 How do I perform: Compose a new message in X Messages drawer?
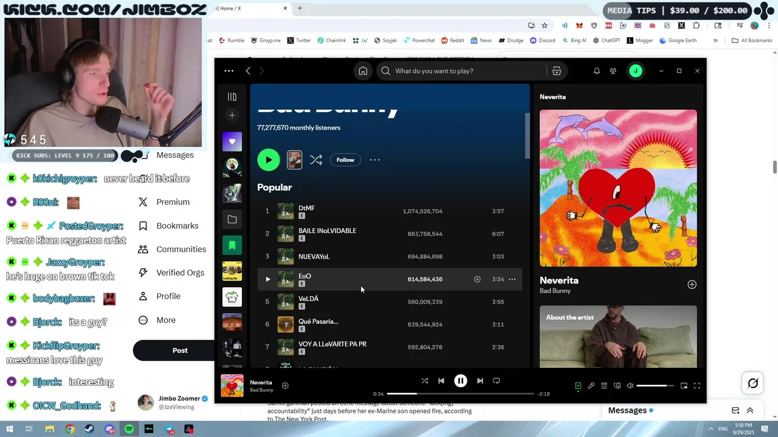[735, 410]
